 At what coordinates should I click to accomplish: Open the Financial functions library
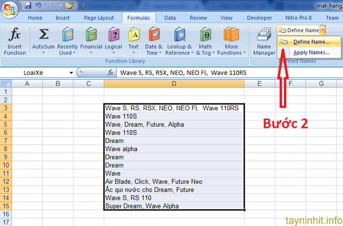click(91, 41)
